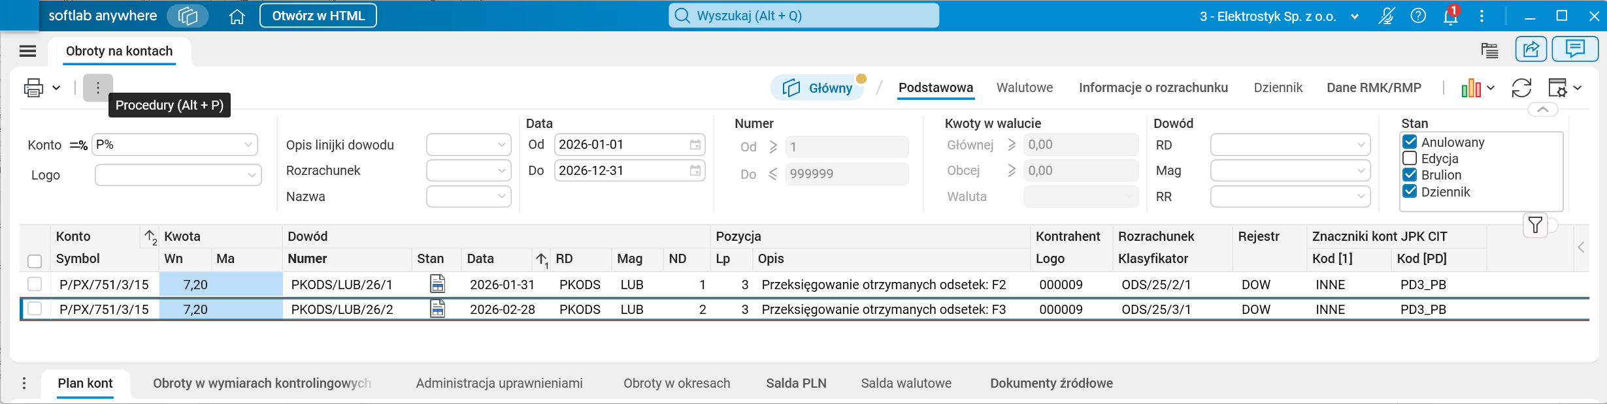Switch to the Walutowe tab
The image size is (1607, 404).
click(1025, 87)
